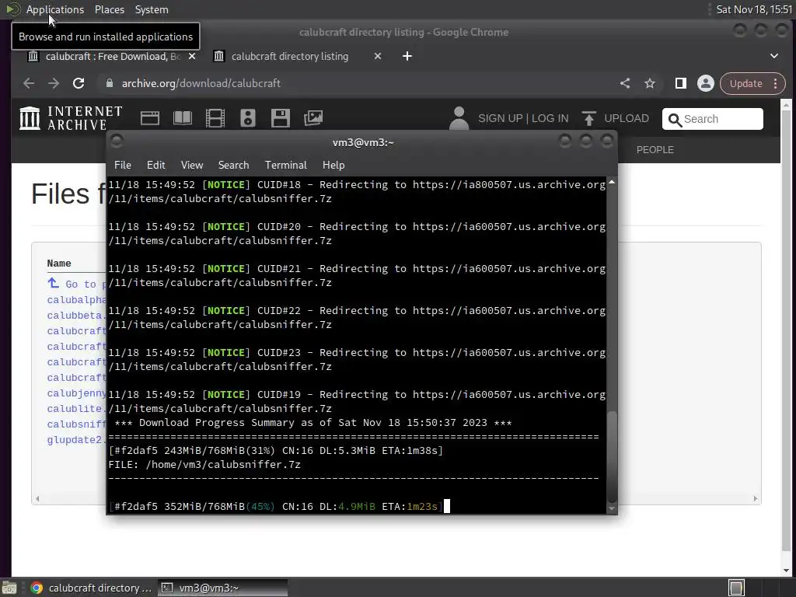Screen dimensions: 796x597
Task: Click the clock Sat Nov 18
Action: pos(754,9)
